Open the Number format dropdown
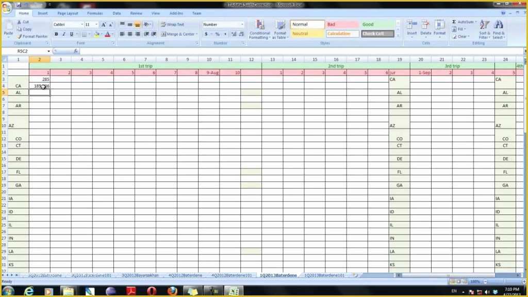The image size is (528, 297). pyautogui.click(x=242, y=25)
